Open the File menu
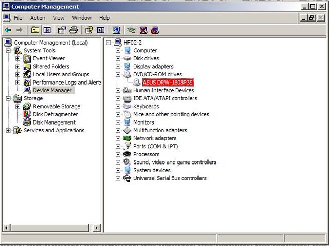329x246 pixels. [x=18, y=18]
